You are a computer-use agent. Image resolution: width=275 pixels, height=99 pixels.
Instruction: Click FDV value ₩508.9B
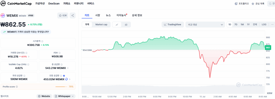(57, 56)
